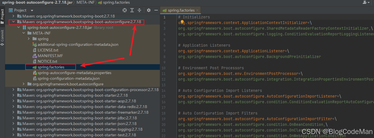
Task: Hide the Project panel with minus icon
Action: 156,10
